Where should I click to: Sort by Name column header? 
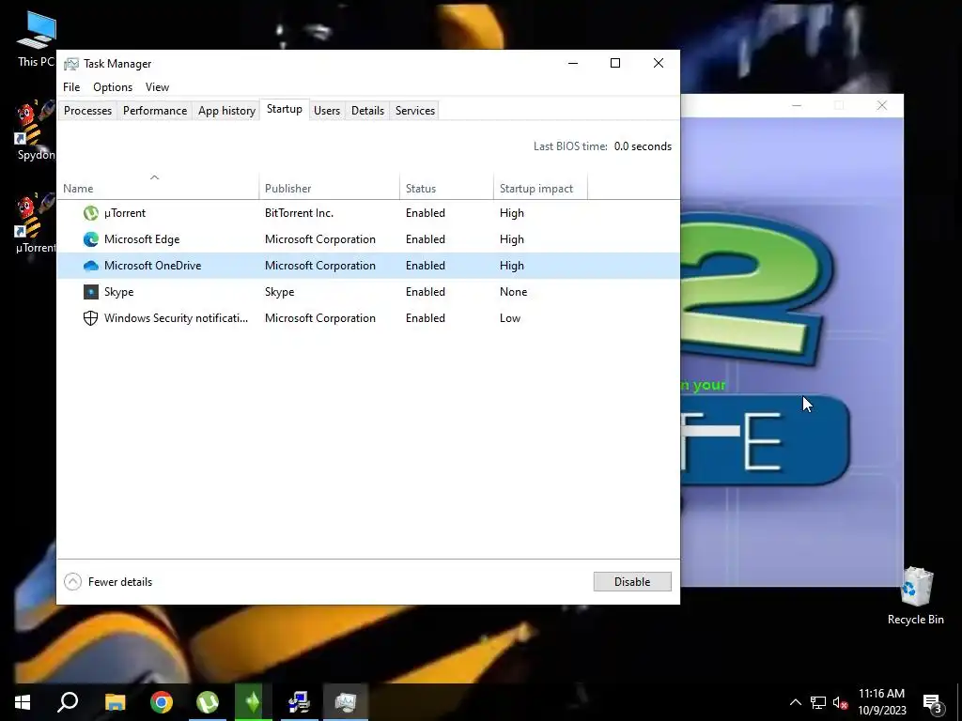[x=158, y=187]
